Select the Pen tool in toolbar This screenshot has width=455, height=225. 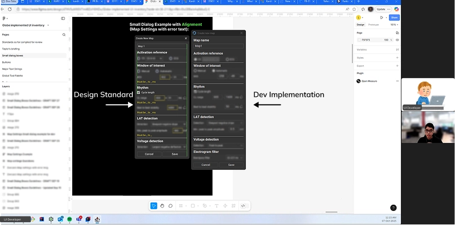point(205,206)
